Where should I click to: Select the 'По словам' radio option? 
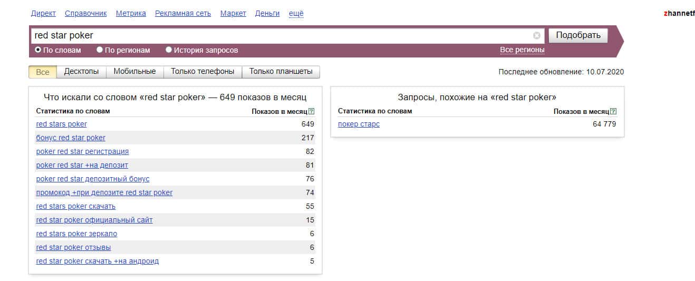pos(38,50)
